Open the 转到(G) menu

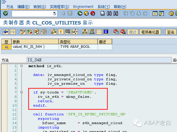[x=40, y=7]
